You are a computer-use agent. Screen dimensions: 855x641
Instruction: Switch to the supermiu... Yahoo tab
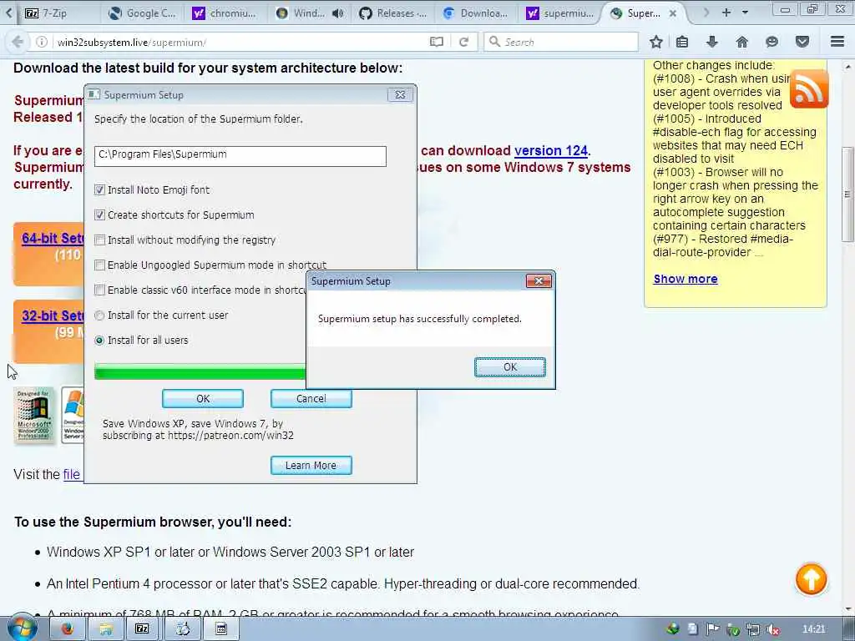click(560, 13)
